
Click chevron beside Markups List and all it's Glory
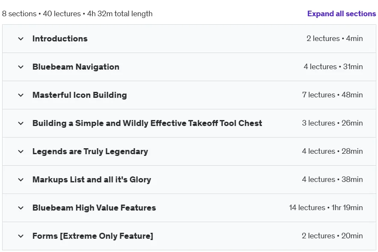point(21,179)
